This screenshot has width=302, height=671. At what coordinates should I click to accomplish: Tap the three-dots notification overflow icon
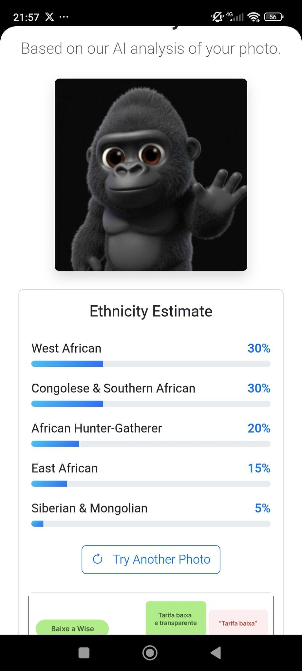[64, 17]
